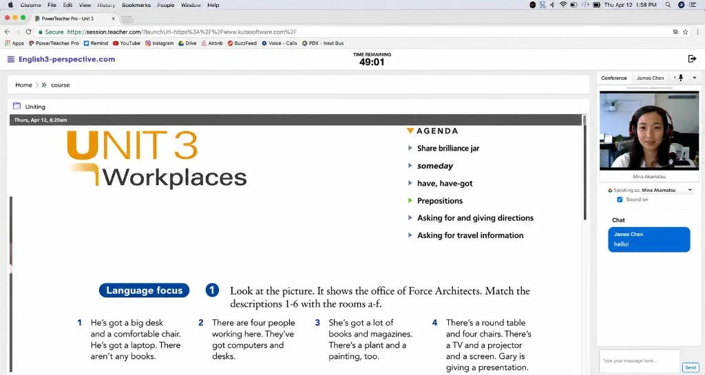Open the Help menu
This screenshot has height=375, width=705.
[213, 5]
